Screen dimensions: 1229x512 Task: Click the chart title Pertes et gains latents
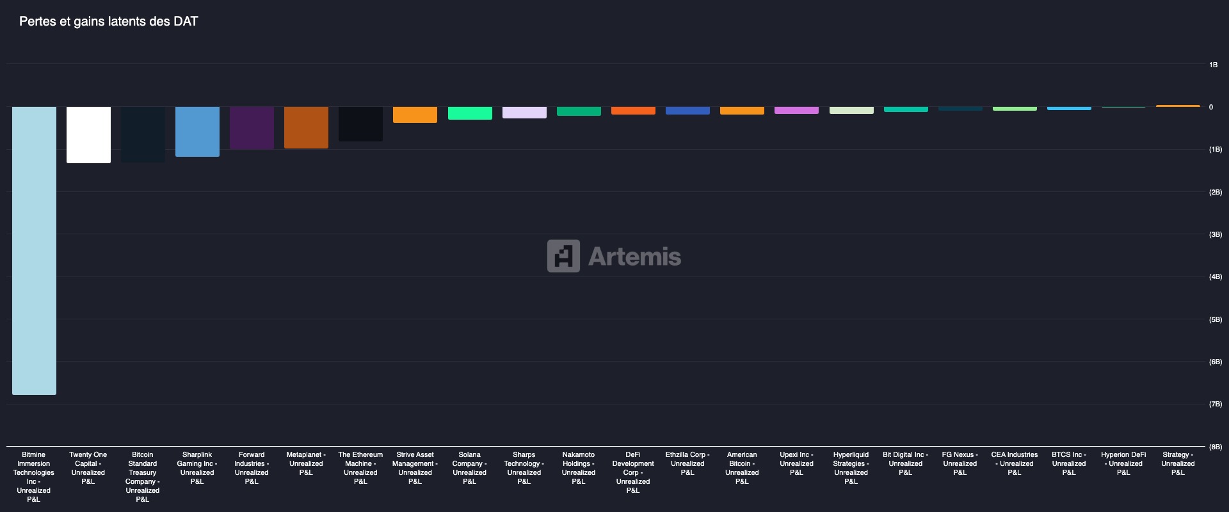pyautogui.click(x=108, y=21)
